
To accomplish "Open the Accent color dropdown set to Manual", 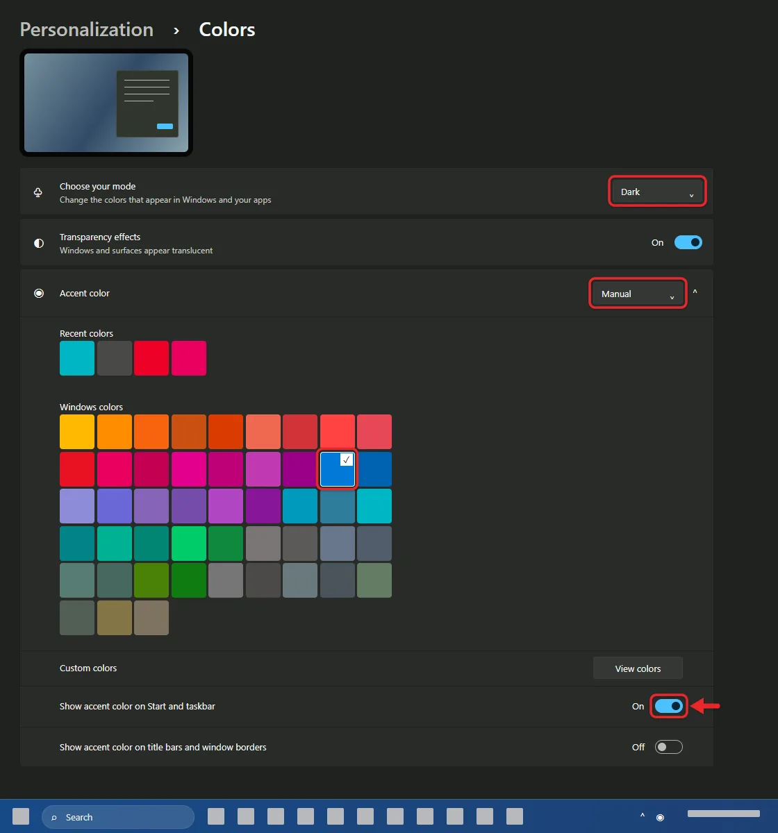I will click(x=638, y=294).
